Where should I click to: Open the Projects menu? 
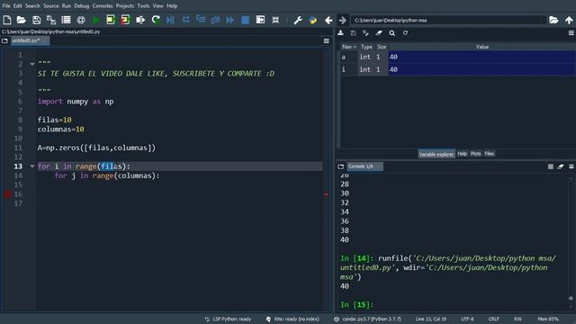tap(125, 6)
